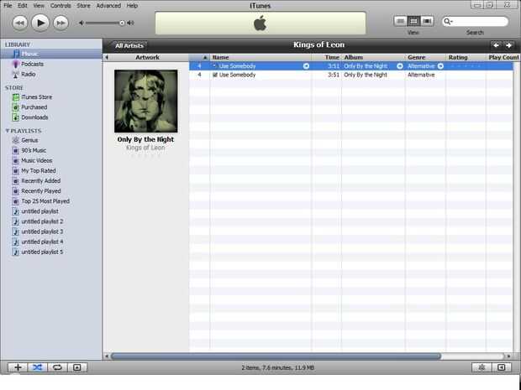Select Music in the Library

click(x=51, y=54)
